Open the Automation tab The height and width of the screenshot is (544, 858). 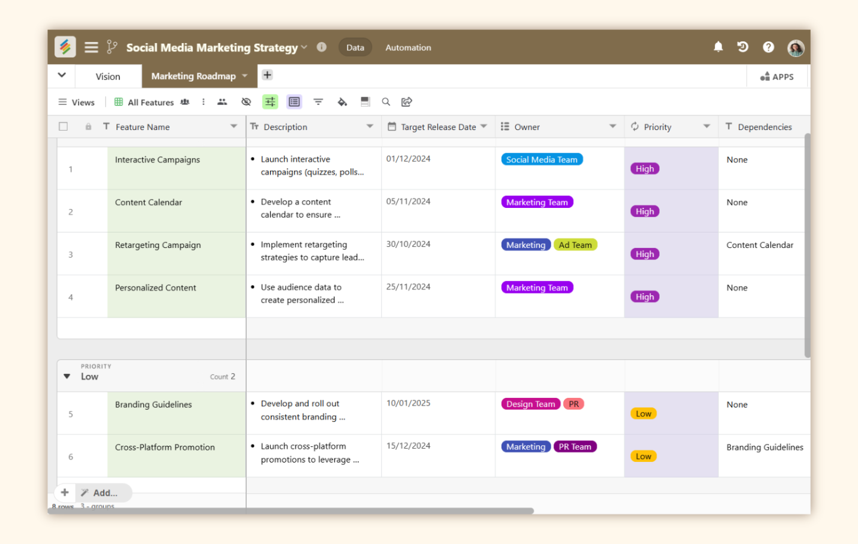click(408, 47)
